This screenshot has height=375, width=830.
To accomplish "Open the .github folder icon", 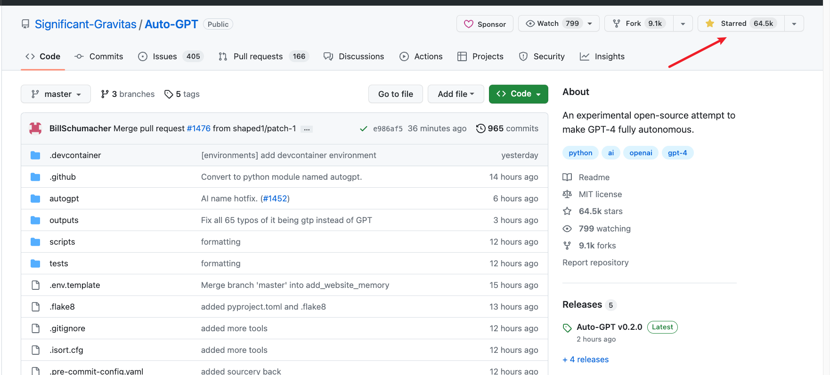I will click(x=35, y=177).
